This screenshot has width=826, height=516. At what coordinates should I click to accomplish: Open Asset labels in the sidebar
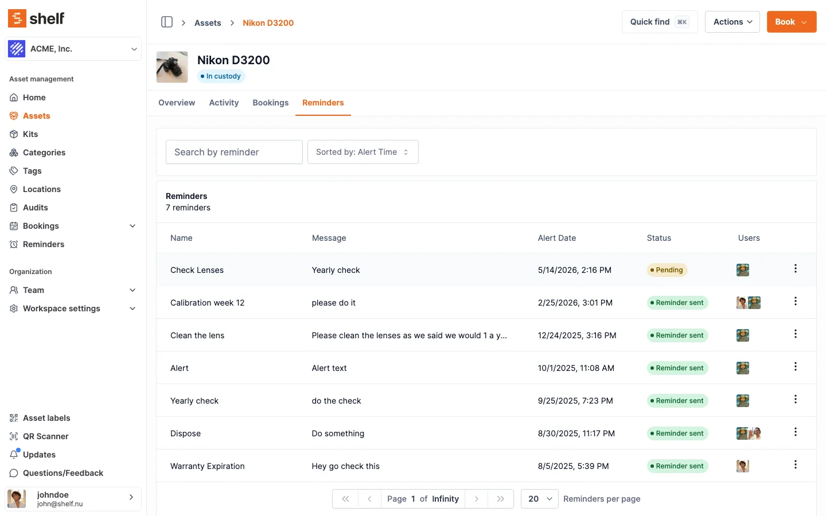[x=46, y=418]
